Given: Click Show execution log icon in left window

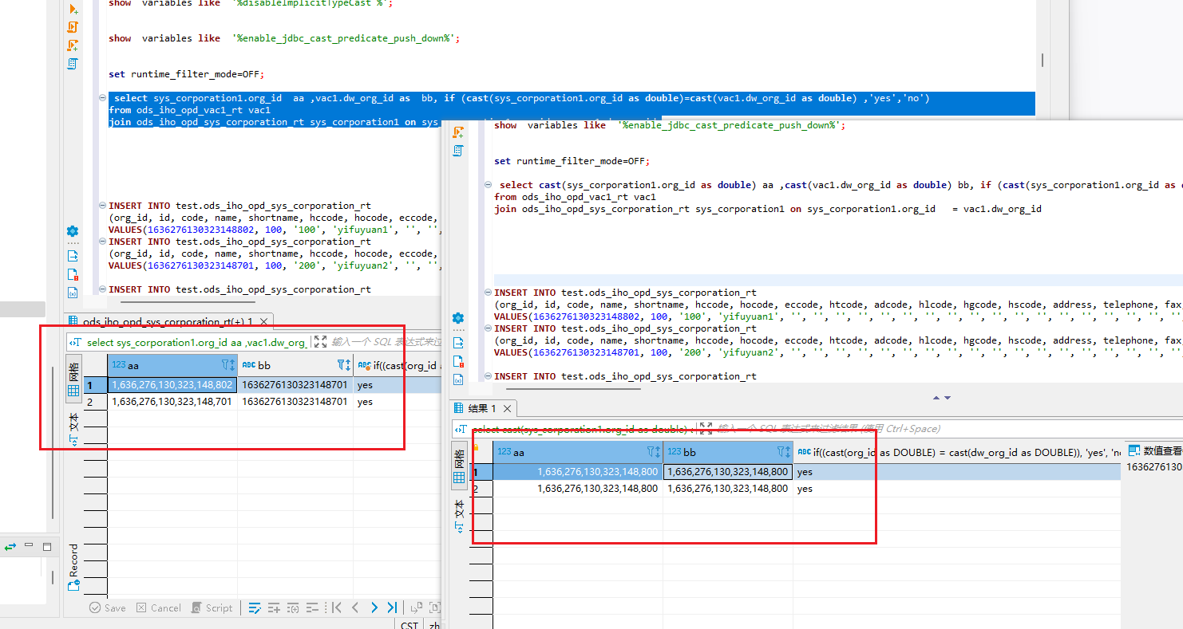Looking at the screenshot, I should point(73,274).
